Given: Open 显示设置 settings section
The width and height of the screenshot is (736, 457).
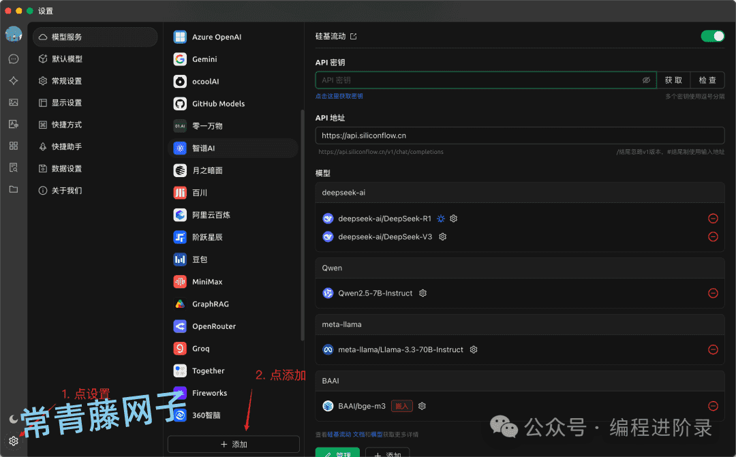Looking at the screenshot, I should (x=95, y=103).
